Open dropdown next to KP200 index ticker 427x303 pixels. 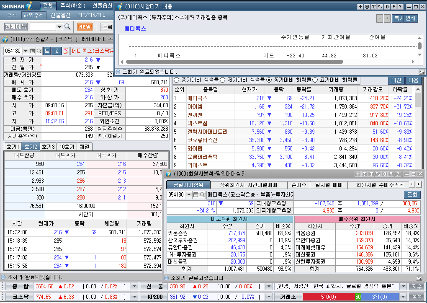(x=269, y=297)
